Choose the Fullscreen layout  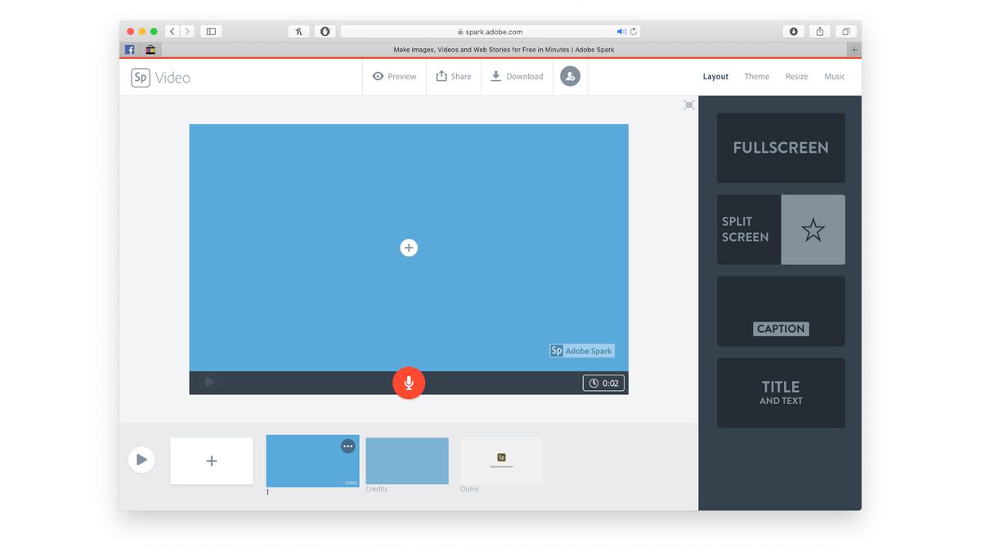pyautogui.click(x=781, y=148)
